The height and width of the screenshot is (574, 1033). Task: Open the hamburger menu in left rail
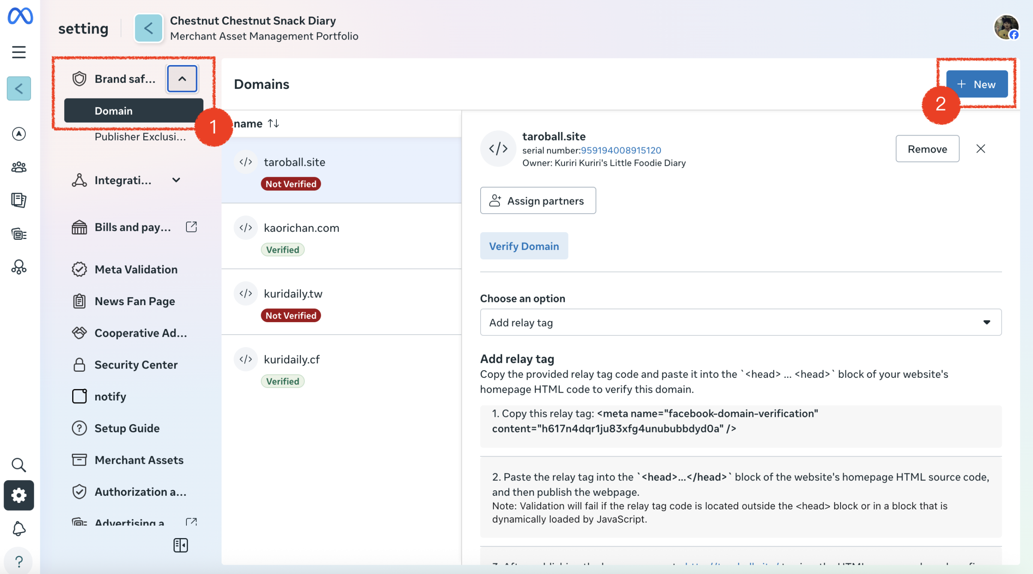[x=19, y=52]
